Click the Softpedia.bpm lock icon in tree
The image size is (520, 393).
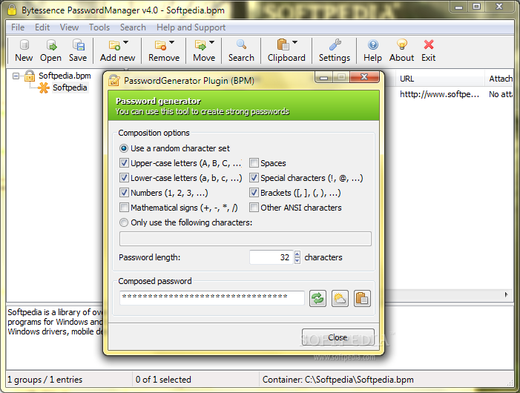click(30, 76)
